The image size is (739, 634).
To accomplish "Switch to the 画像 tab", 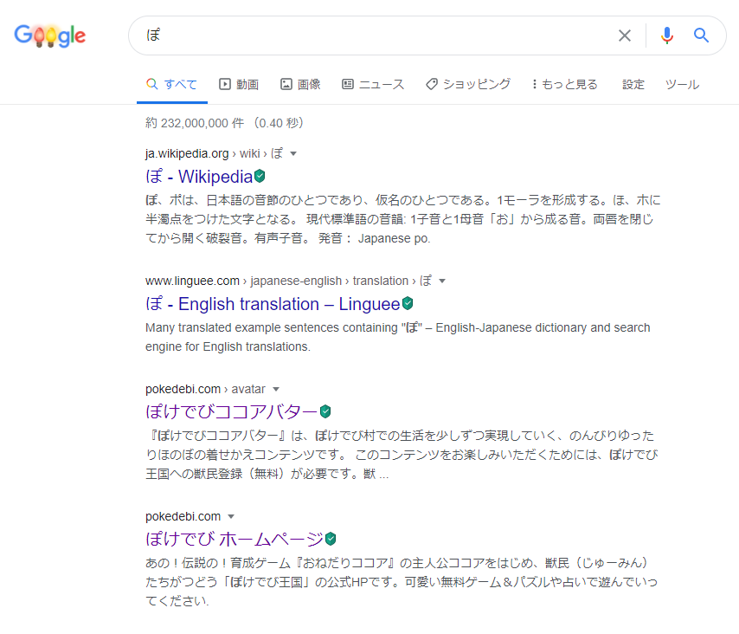I will 300,84.
